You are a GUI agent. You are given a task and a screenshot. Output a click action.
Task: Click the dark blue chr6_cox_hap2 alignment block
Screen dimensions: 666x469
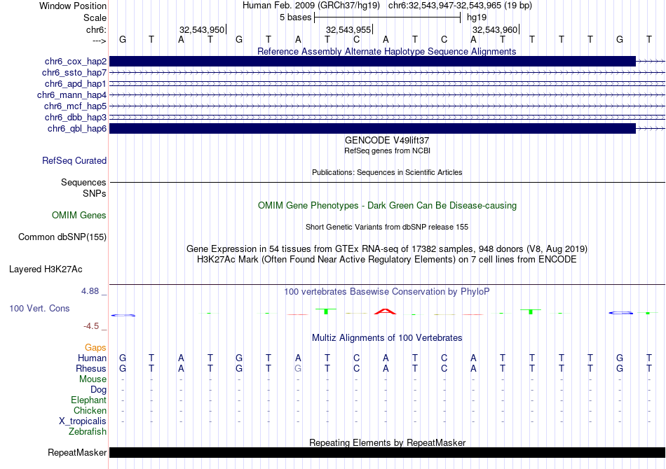(x=372, y=62)
